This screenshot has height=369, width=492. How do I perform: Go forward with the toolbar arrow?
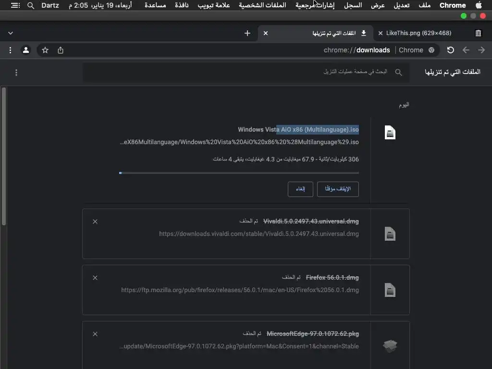click(481, 50)
